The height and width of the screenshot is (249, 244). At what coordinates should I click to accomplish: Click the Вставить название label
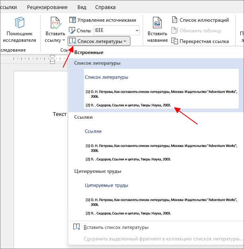pyautogui.click(x=157, y=37)
